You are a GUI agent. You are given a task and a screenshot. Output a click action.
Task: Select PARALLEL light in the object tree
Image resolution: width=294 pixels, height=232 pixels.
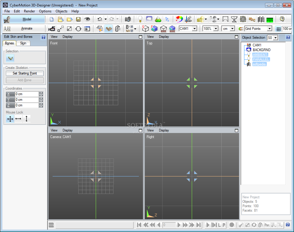point(261,59)
